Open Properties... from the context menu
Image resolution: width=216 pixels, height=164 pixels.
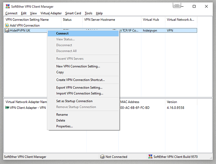coord(83,127)
